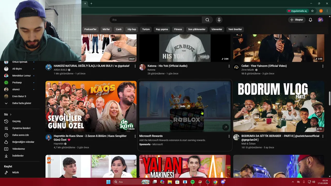
Task: Open Spotify from the taskbar
Action: [192, 182]
